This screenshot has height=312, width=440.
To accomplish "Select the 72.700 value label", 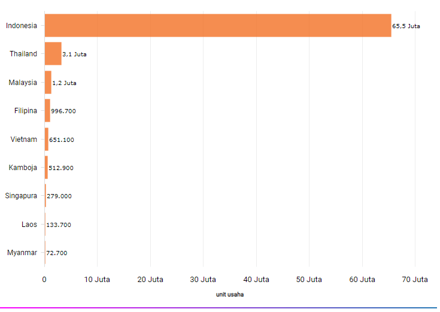I will [57, 253].
